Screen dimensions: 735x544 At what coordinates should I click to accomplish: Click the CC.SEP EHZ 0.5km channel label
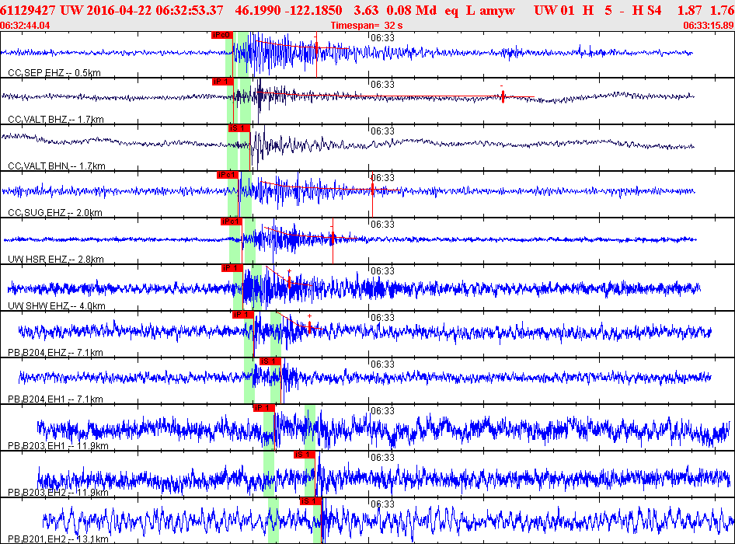[x=54, y=73]
